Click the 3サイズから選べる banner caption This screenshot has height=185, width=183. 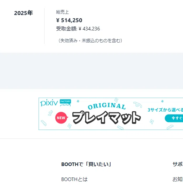(165, 110)
